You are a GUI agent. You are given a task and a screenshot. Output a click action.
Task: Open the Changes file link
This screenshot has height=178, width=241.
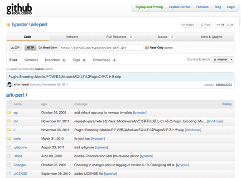tap(20, 165)
